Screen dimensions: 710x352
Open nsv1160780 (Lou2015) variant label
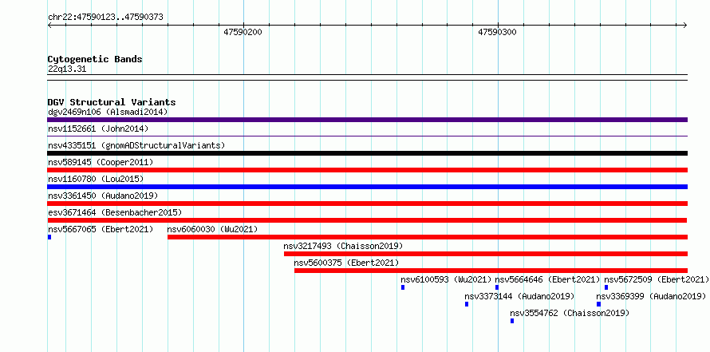coord(96,179)
